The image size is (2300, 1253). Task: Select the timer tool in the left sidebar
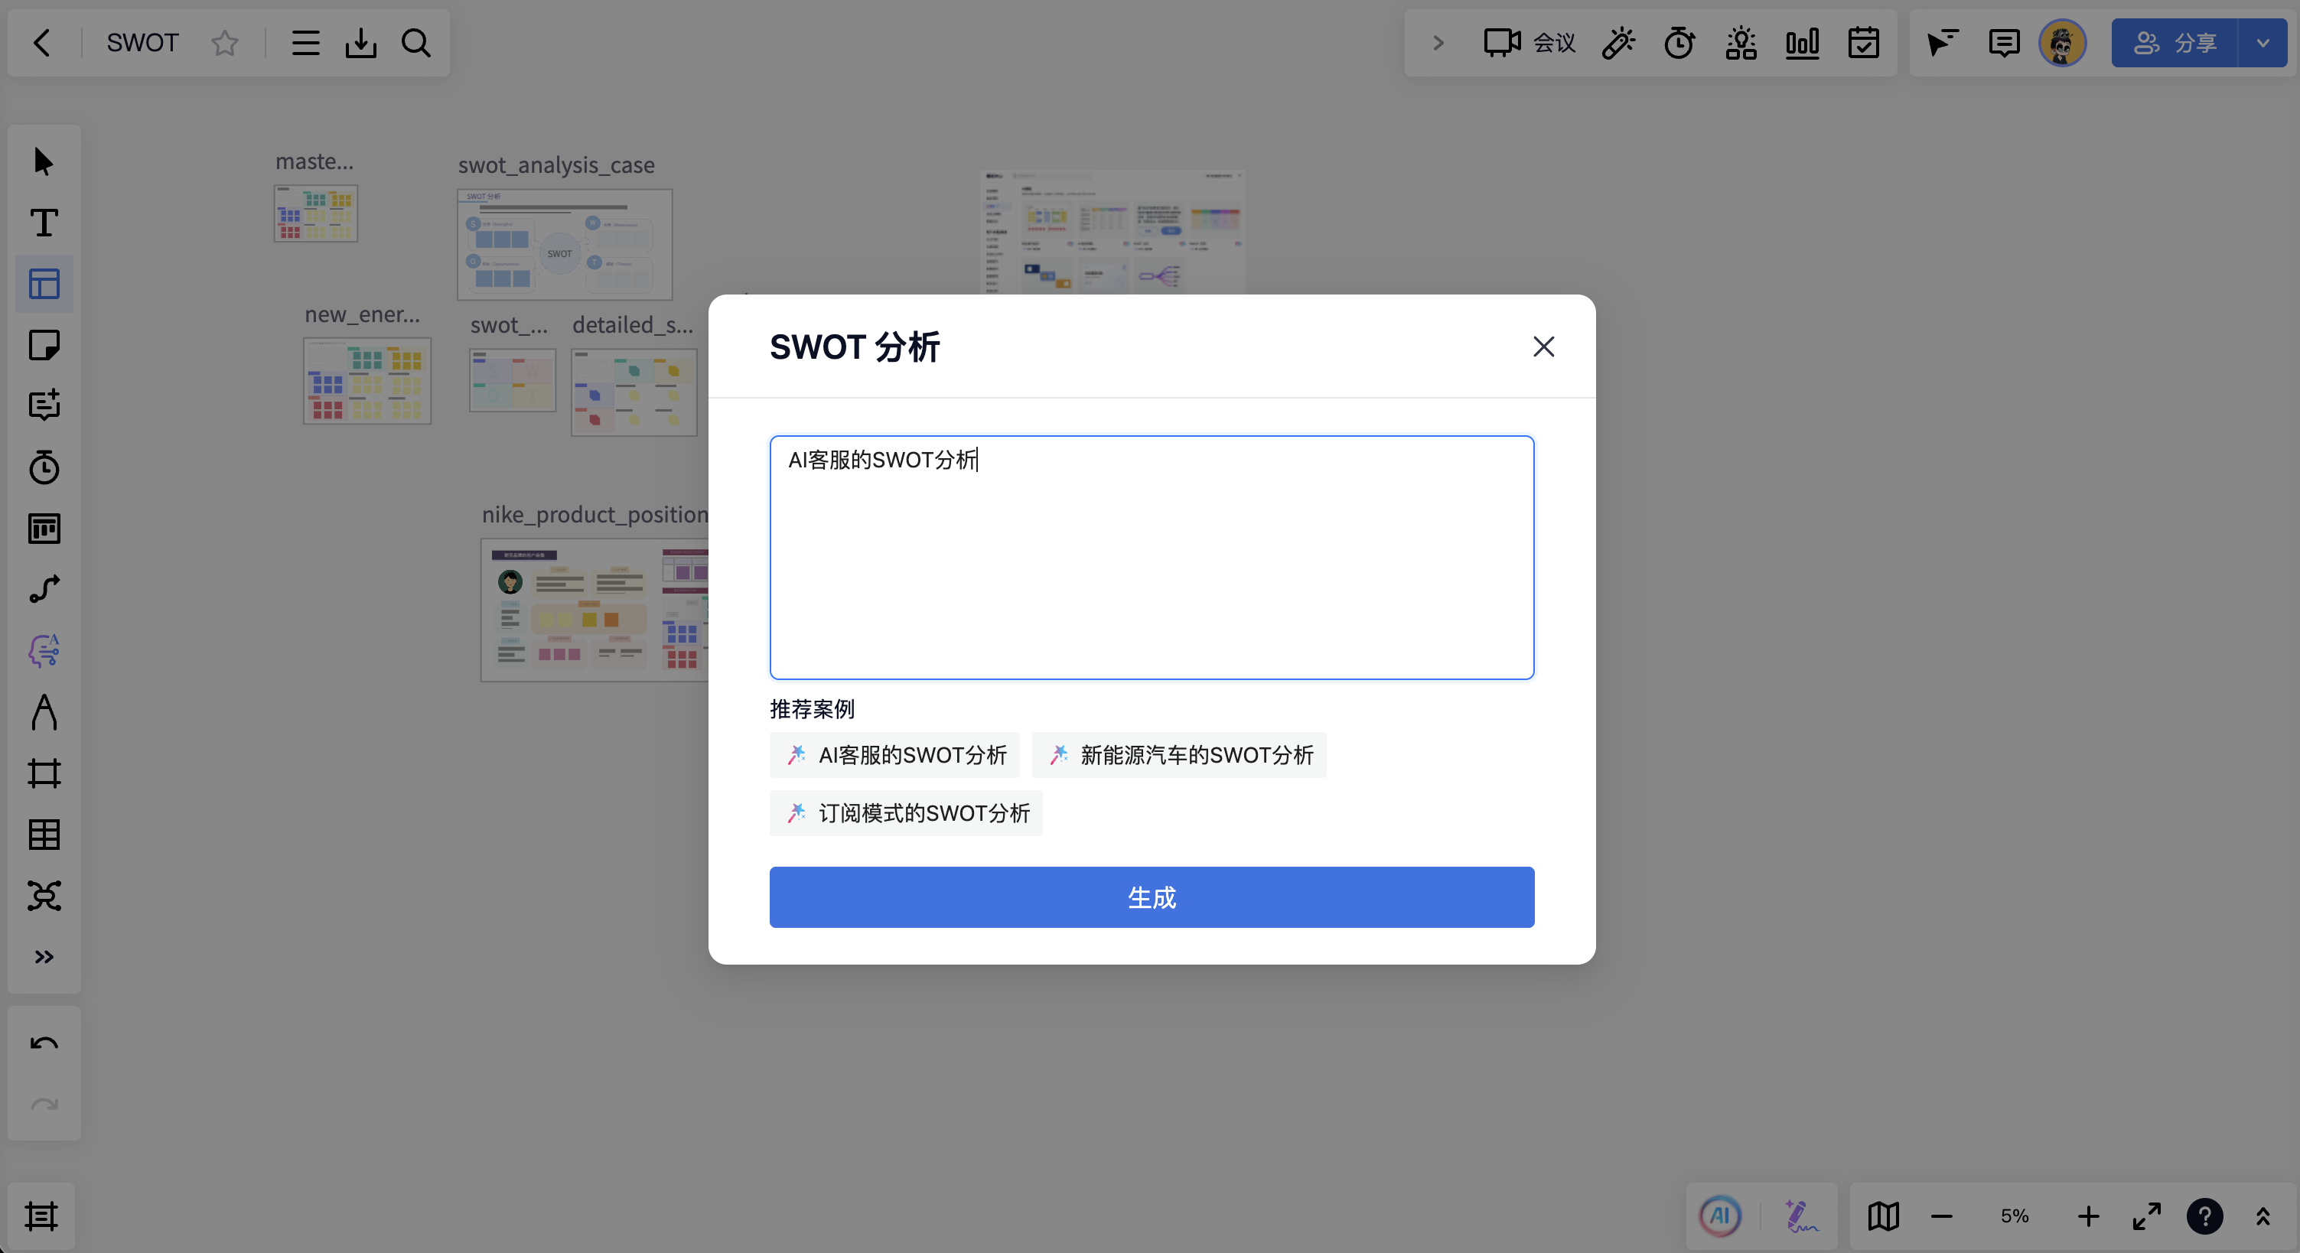pyautogui.click(x=43, y=467)
